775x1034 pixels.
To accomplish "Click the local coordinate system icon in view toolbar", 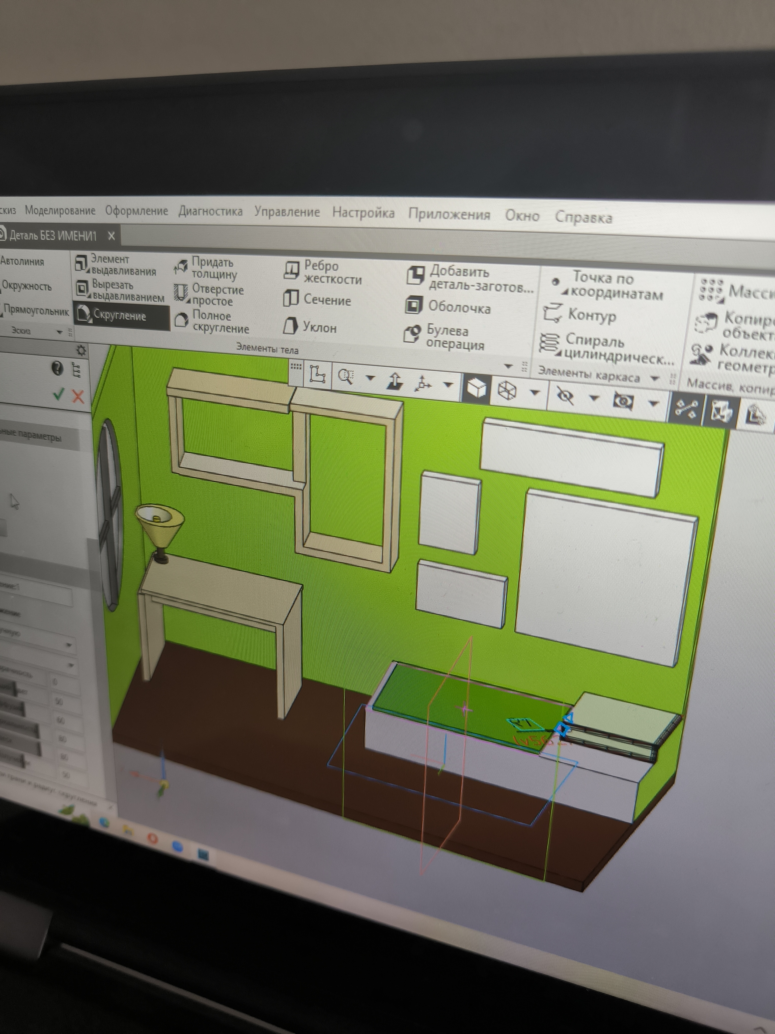I will pyautogui.click(x=317, y=375).
